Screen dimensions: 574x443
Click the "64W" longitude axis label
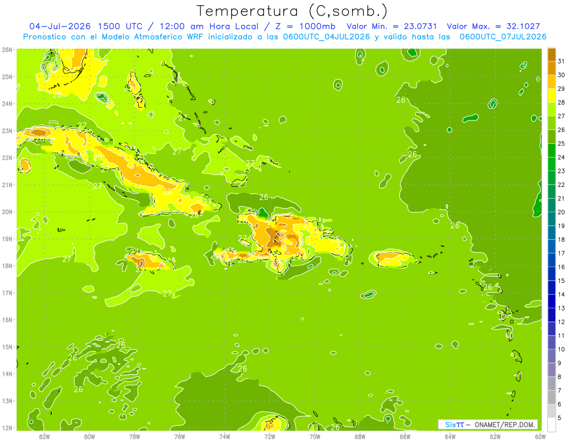[450, 436]
